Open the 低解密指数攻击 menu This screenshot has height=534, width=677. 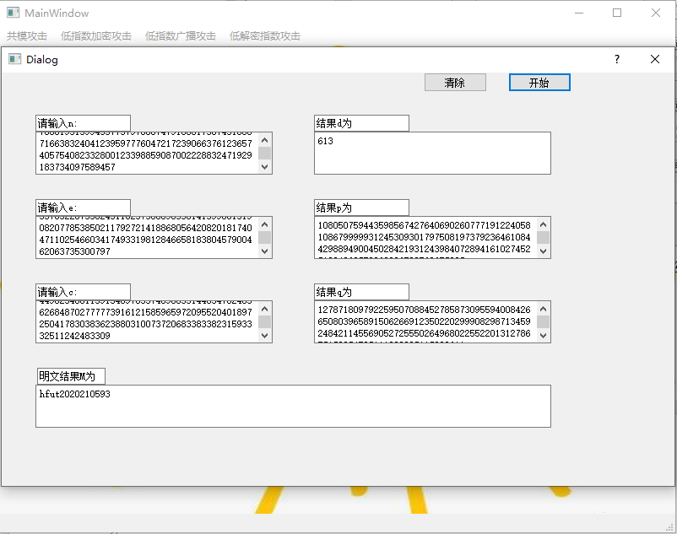click(265, 35)
